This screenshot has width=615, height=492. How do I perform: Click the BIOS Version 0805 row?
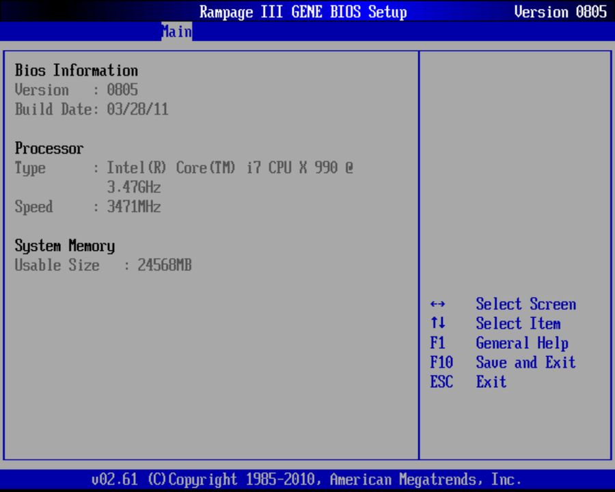click(x=77, y=90)
